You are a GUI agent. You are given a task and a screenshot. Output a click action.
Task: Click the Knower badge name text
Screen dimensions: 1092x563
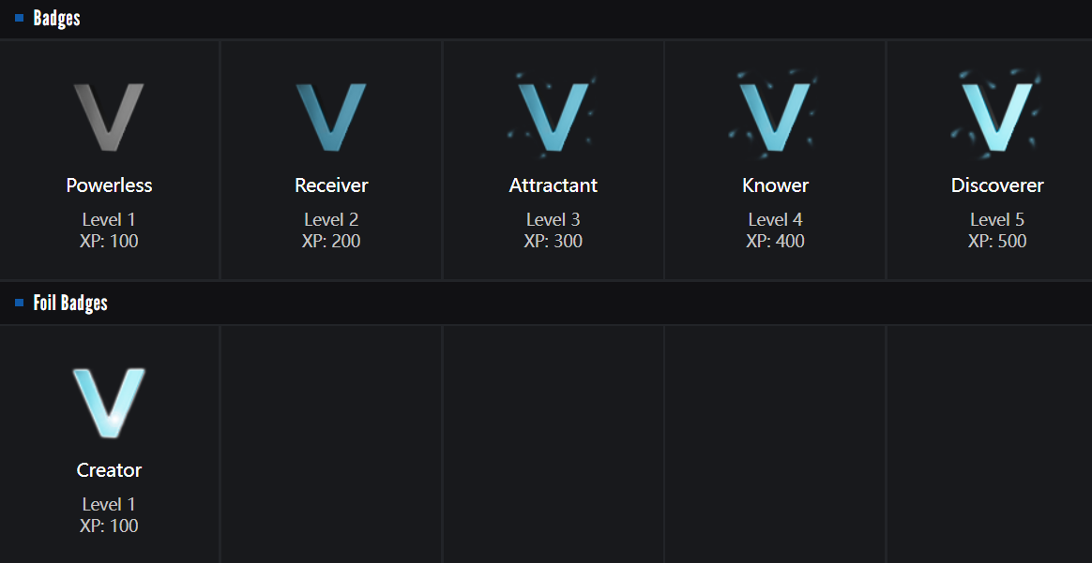pos(775,185)
